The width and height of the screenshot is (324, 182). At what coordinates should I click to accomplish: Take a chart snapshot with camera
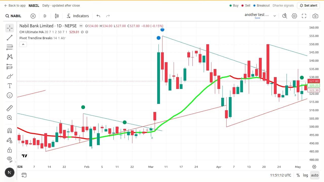click(x=315, y=16)
